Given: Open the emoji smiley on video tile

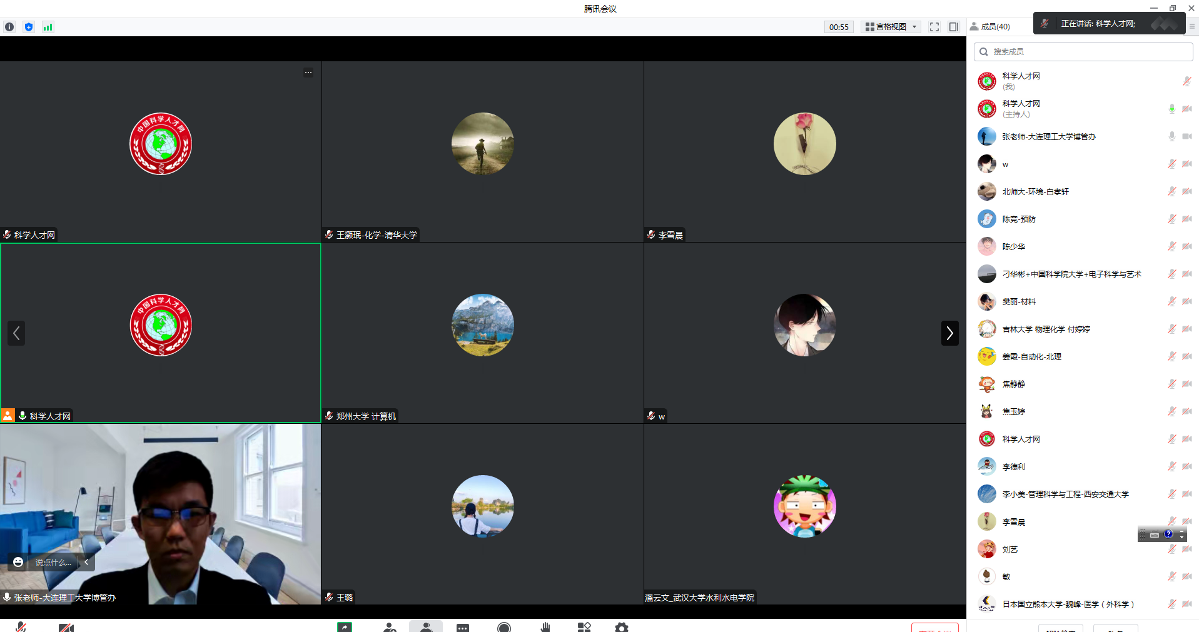Looking at the screenshot, I should [x=19, y=562].
